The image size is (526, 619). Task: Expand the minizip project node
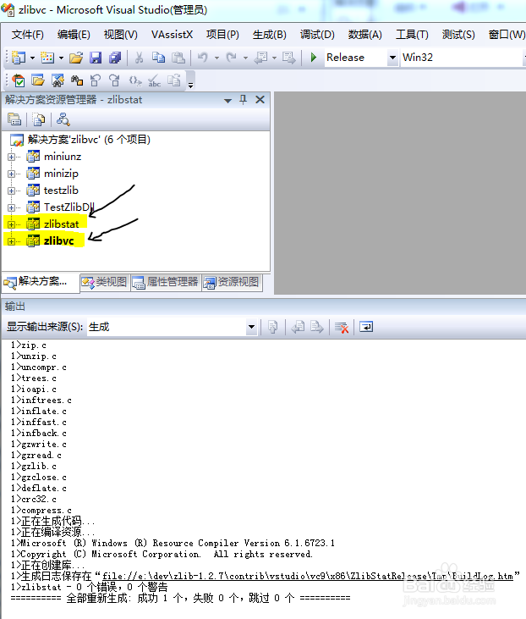[x=12, y=174]
